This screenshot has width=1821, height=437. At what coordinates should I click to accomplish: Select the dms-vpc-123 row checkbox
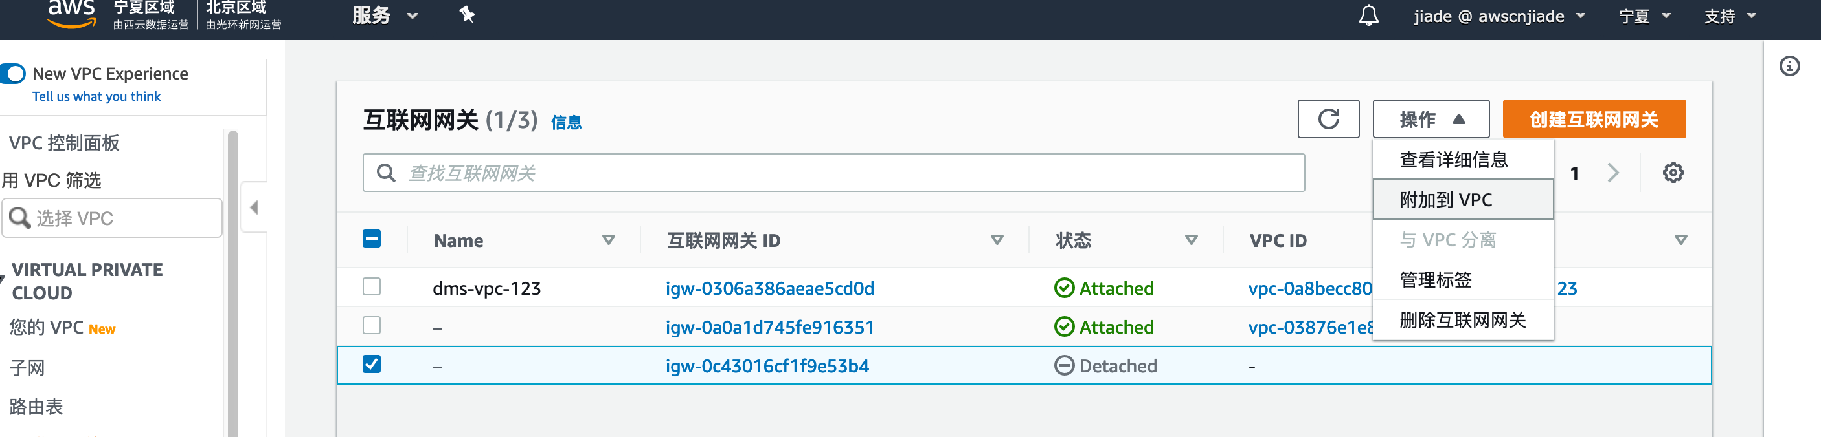click(x=371, y=286)
